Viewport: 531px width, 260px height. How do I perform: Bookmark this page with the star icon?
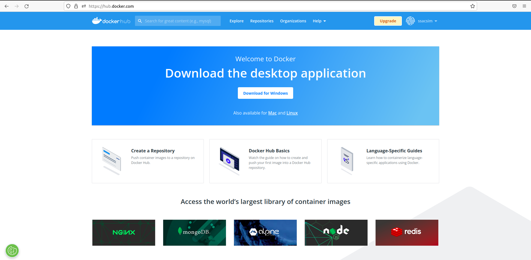(x=473, y=6)
